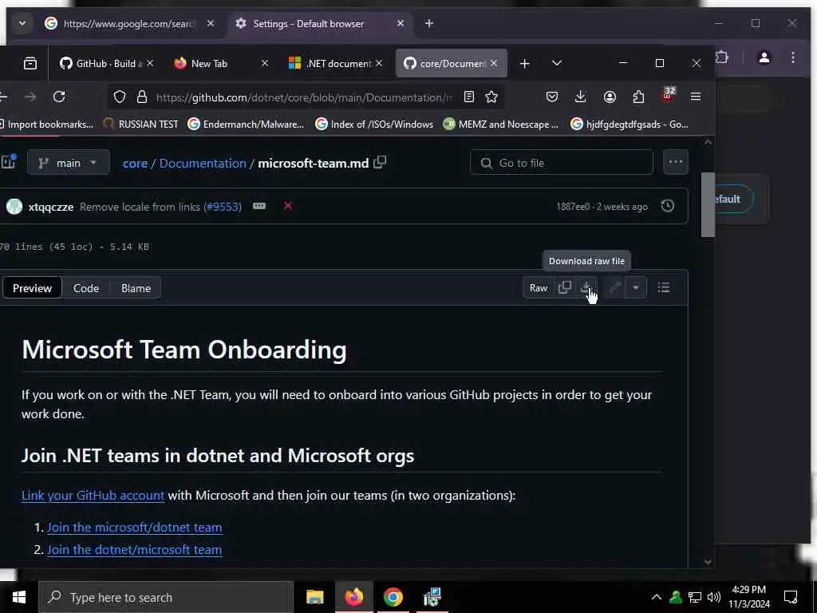Screen dimensions: 817x613
Task: Open MEMZ and Noescape bookmark
Action: pyautogui.click(x=501, y=124)
